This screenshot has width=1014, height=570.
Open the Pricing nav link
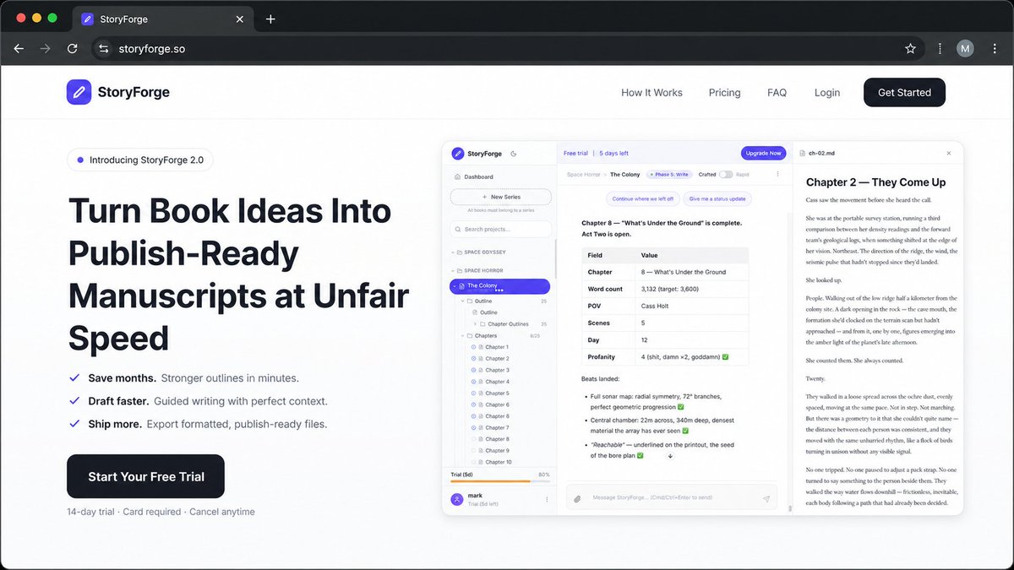(725, 93)
